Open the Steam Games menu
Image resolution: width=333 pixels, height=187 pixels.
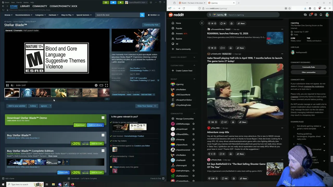tap(26, 2)
